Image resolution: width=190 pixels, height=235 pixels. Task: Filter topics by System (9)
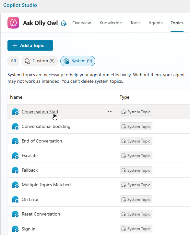tap(78, 61)
